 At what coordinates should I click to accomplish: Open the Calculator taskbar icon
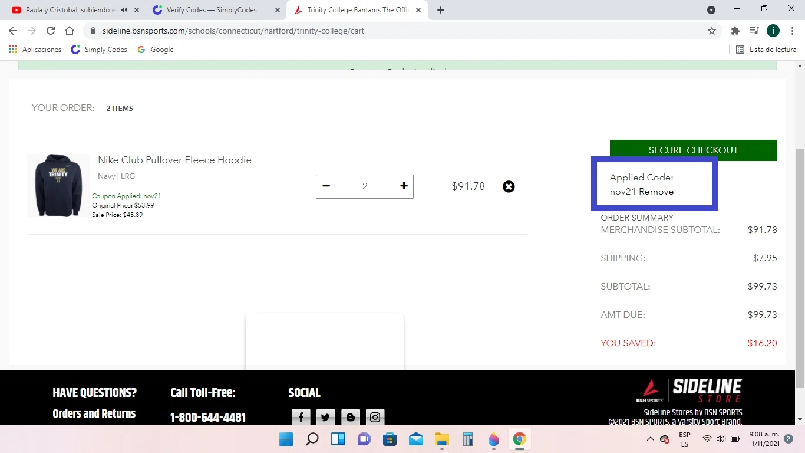[x=468, y=439]
